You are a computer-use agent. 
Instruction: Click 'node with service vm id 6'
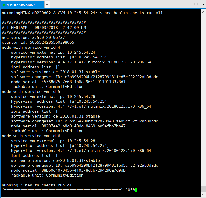[31, 136]
